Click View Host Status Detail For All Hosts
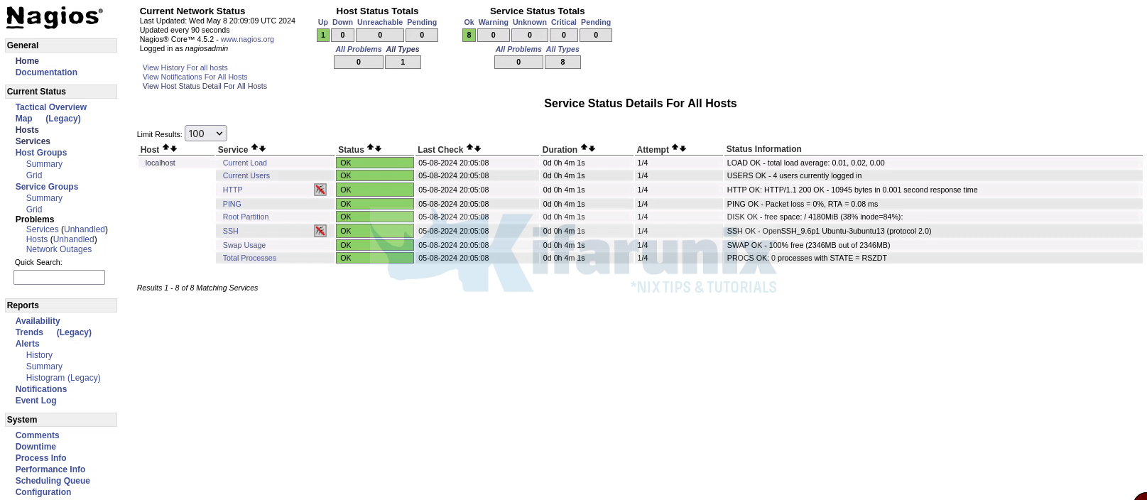1147x500 pixels. point(205,86)
